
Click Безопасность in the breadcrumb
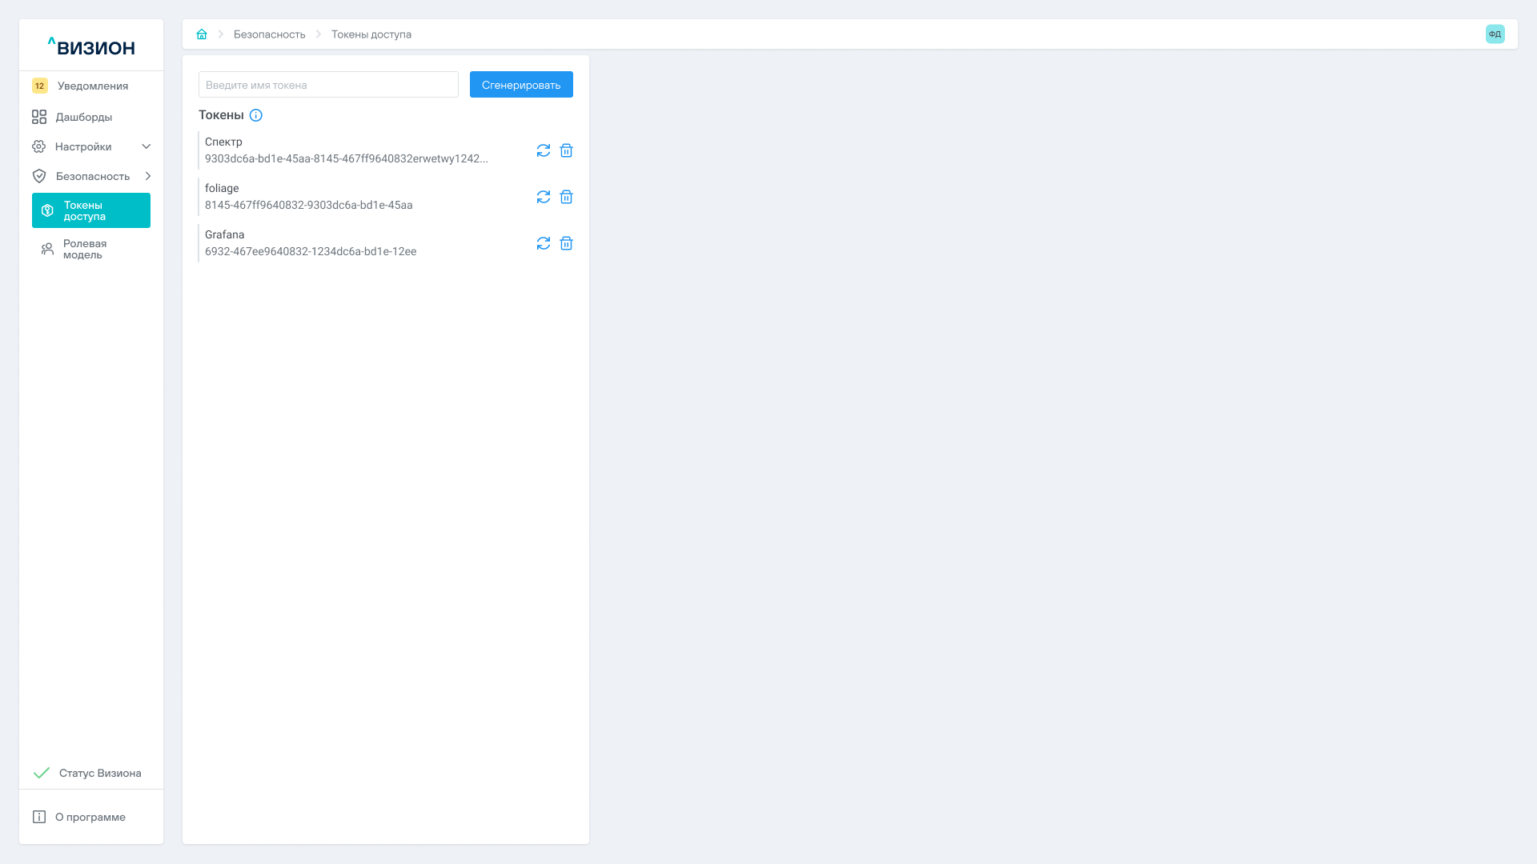[269, 34]
